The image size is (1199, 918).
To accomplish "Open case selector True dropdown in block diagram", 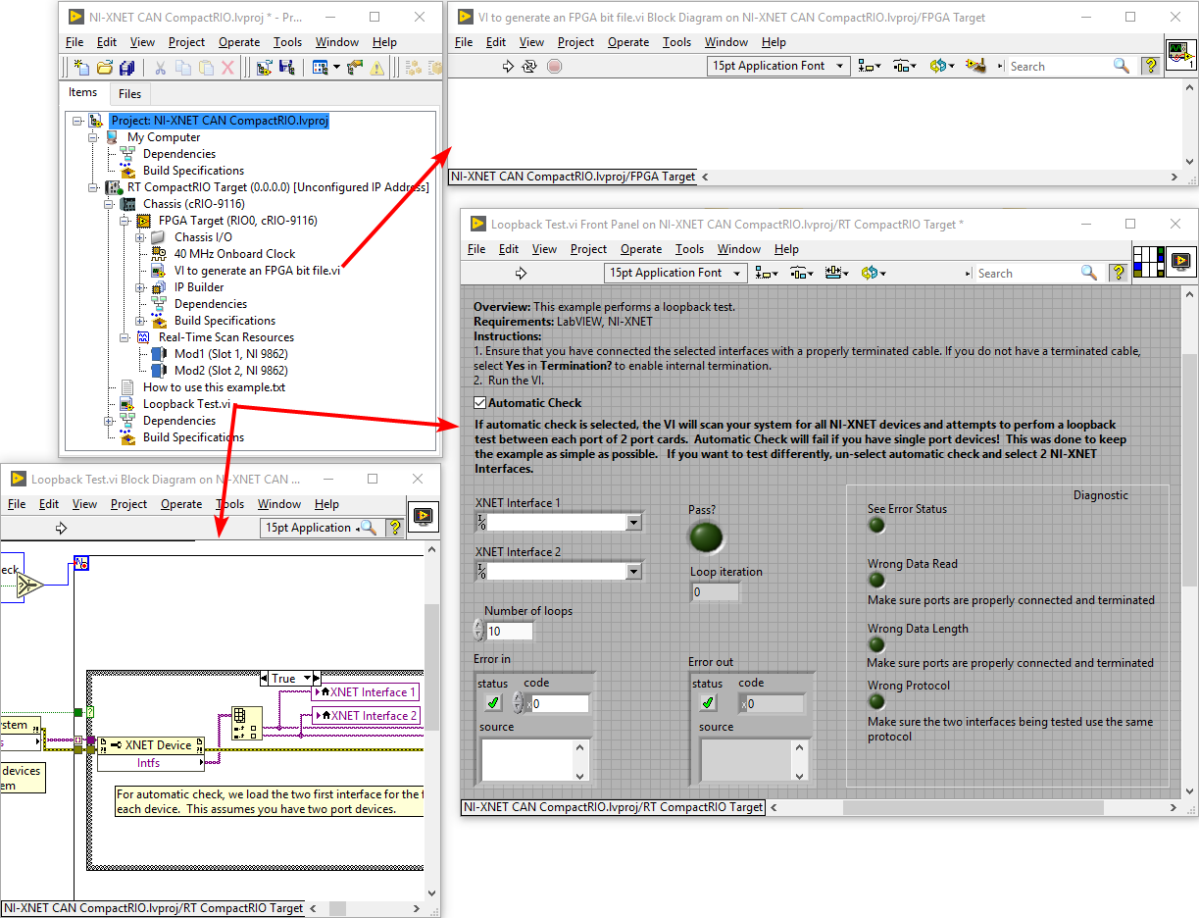I will point(308,678).
